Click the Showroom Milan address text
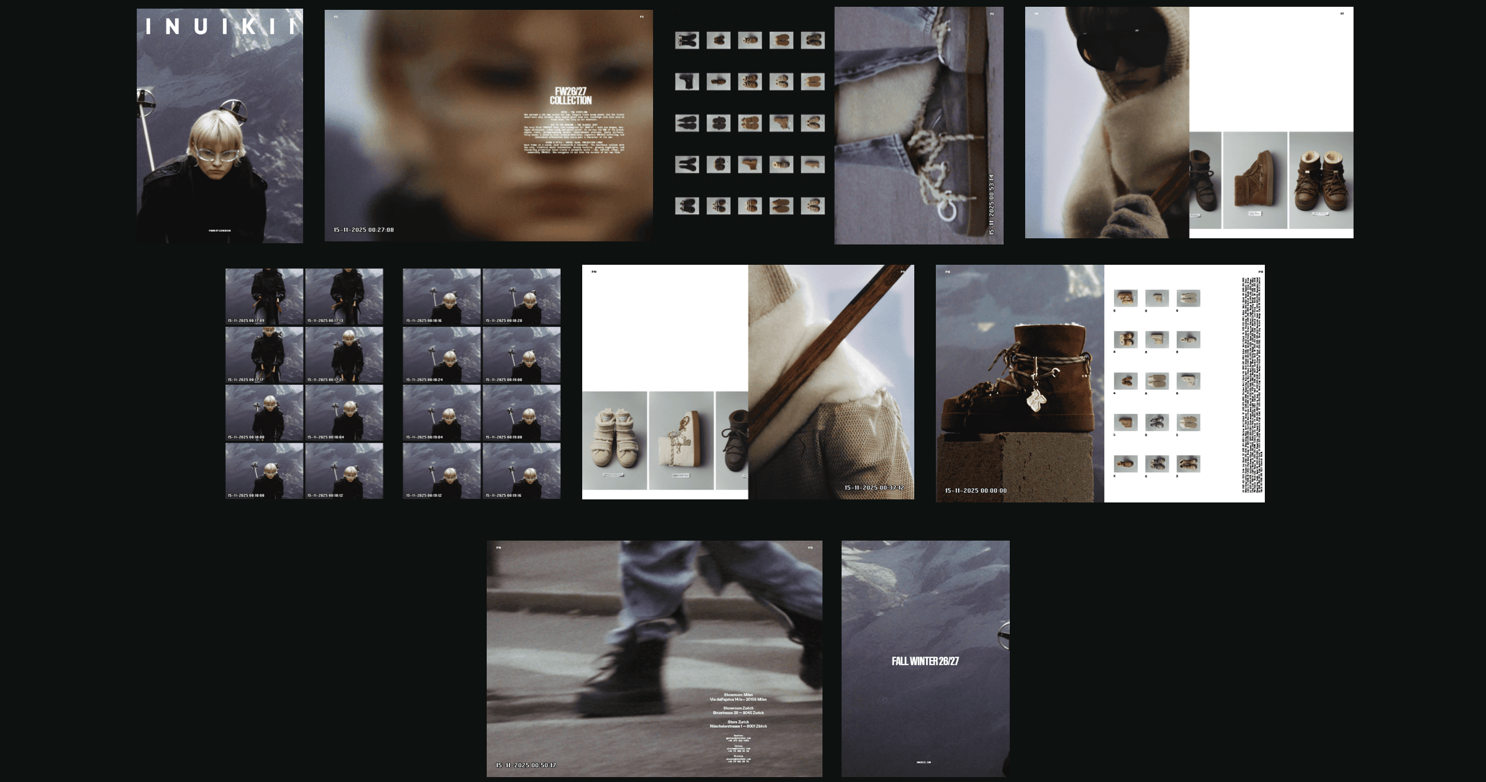Screen dimensions: 1486x782 coord(738,697)
